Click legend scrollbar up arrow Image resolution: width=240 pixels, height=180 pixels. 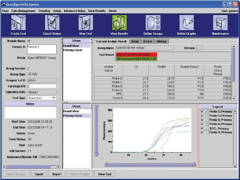[x=235, y=111]
